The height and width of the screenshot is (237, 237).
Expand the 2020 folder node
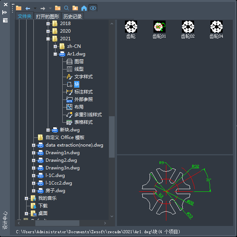pyautogui.click(x=48, y=31)
